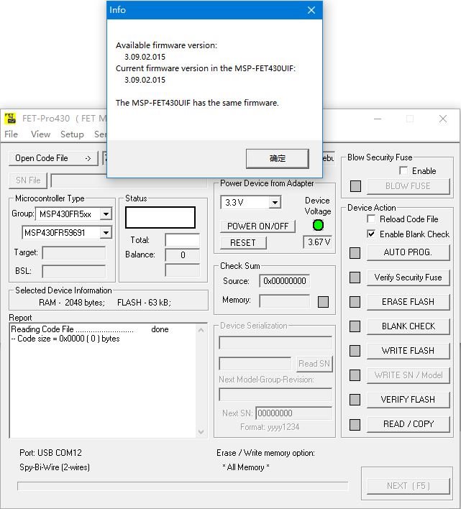Click the BLOW FUSE button
The height and width of the screenshot is (509, 461).
click(408, 186)
